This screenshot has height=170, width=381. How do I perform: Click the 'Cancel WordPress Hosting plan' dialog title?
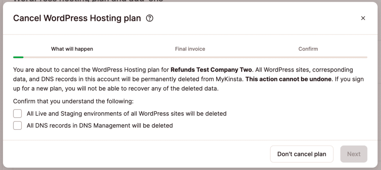tap(77, 18)
